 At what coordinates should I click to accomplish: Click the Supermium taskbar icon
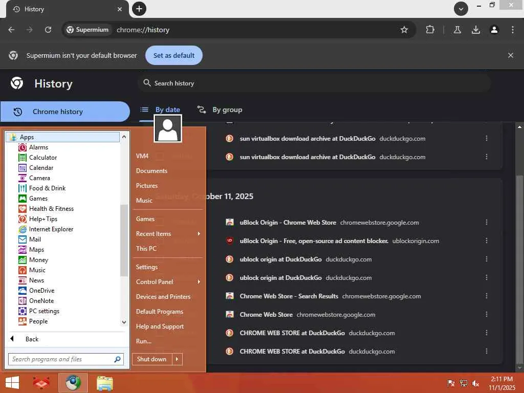[73, 383]
